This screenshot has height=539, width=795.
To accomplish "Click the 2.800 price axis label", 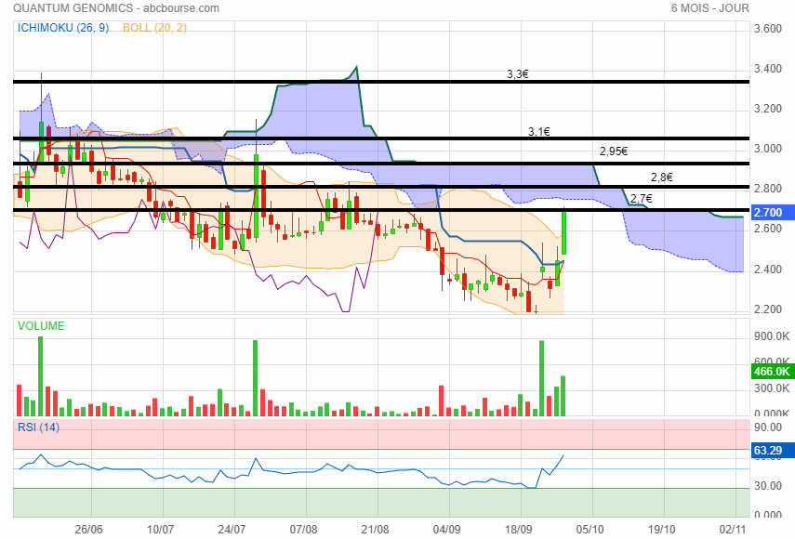I will tap(768, 189).
